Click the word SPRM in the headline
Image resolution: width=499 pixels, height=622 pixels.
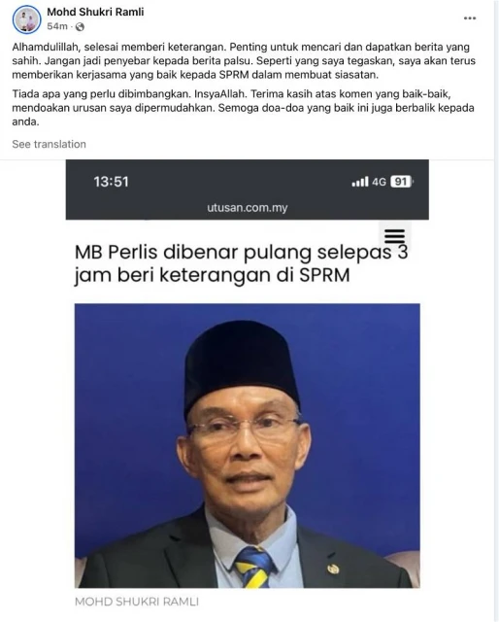coord(324,275)
